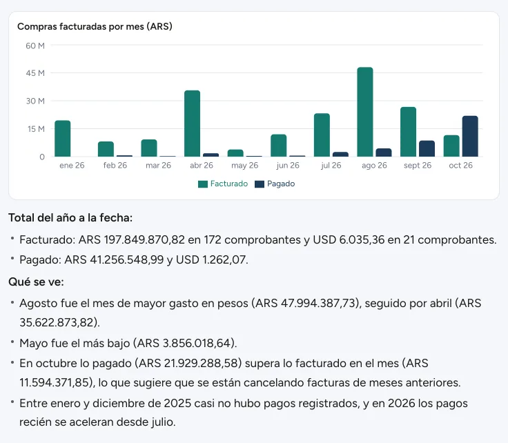Click the 'abr 26' axis label
This screenshot has width=508, height=443.
[202, 166]
